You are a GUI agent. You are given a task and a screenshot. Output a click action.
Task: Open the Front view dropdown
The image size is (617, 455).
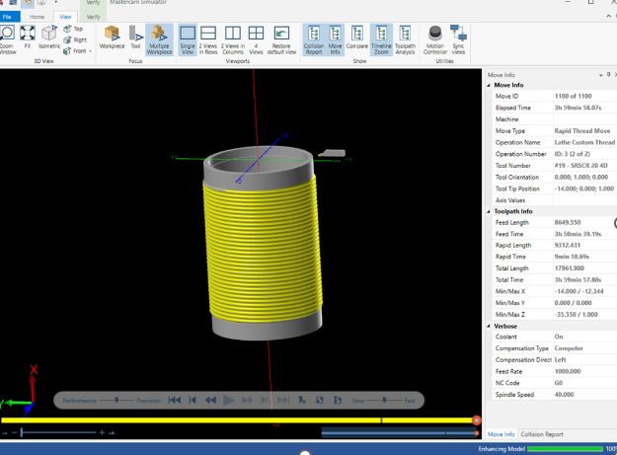point(90,51)
